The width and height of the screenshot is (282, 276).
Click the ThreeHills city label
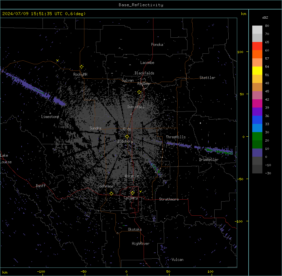point(176,137)
